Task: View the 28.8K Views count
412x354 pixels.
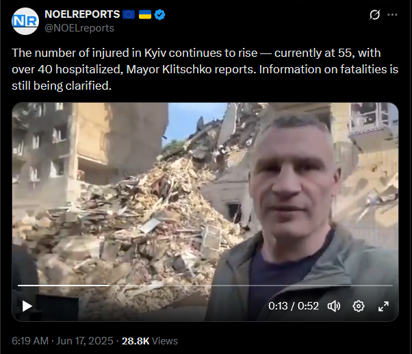Action: 149,341
